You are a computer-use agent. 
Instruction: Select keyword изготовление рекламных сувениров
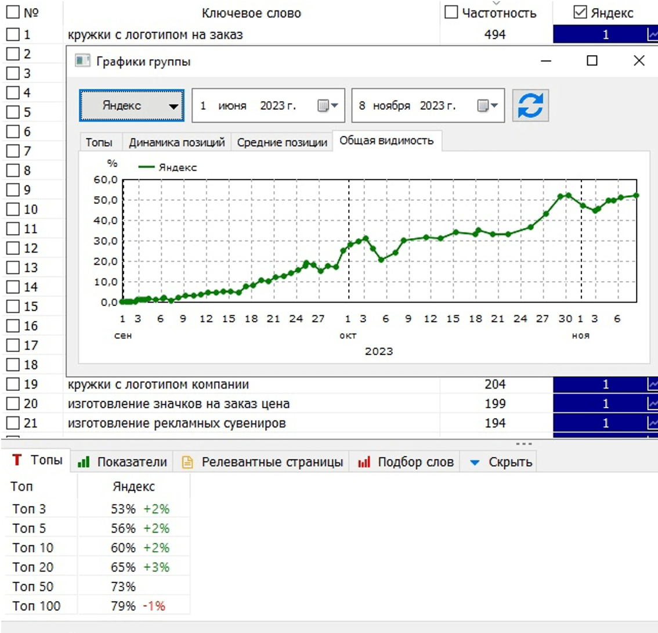176,423
